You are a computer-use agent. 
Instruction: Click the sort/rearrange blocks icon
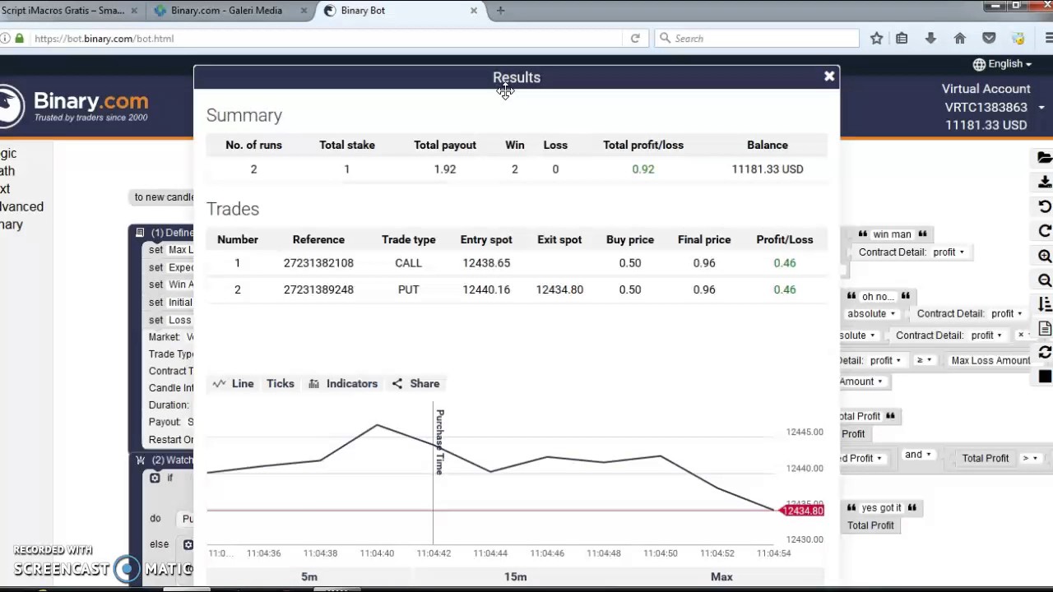click(x=1045, y=304)
